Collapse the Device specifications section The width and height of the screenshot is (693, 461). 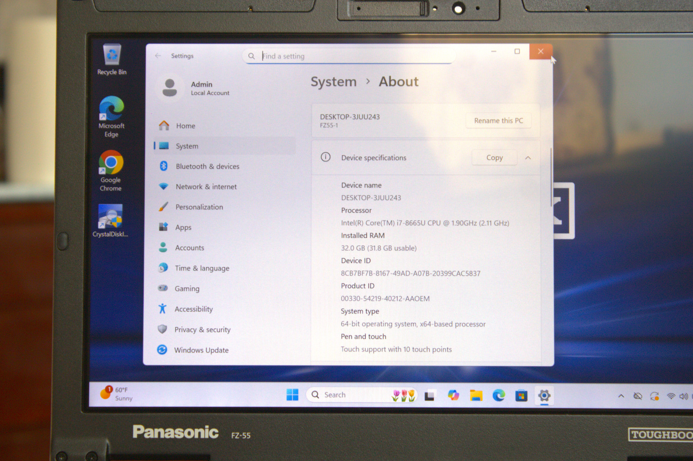point(528,158)
